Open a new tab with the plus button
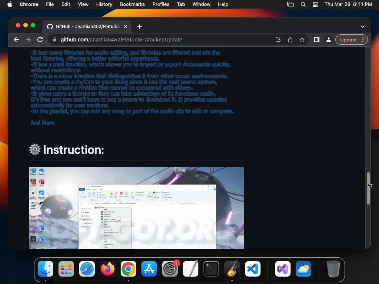 pyautogui.click(x=140, y=27)
